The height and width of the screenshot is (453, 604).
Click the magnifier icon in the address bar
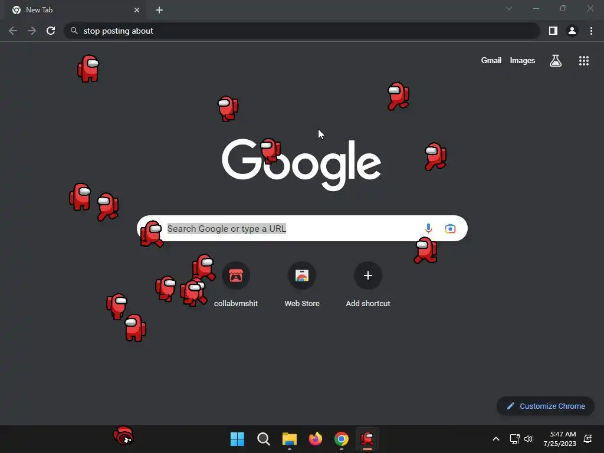(x=74, y=31)
